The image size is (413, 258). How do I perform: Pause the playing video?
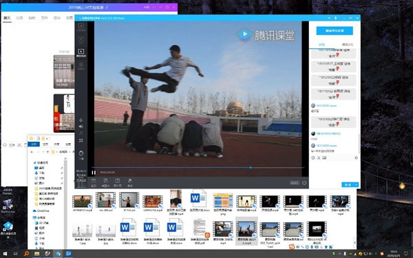94,173
